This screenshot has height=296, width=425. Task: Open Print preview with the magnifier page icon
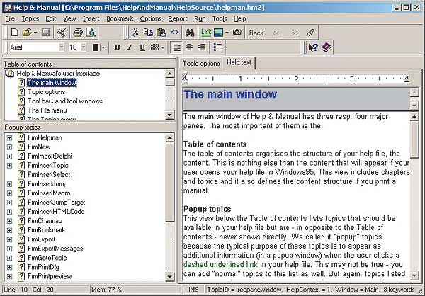pyautogui.click(x=90, y=33)
